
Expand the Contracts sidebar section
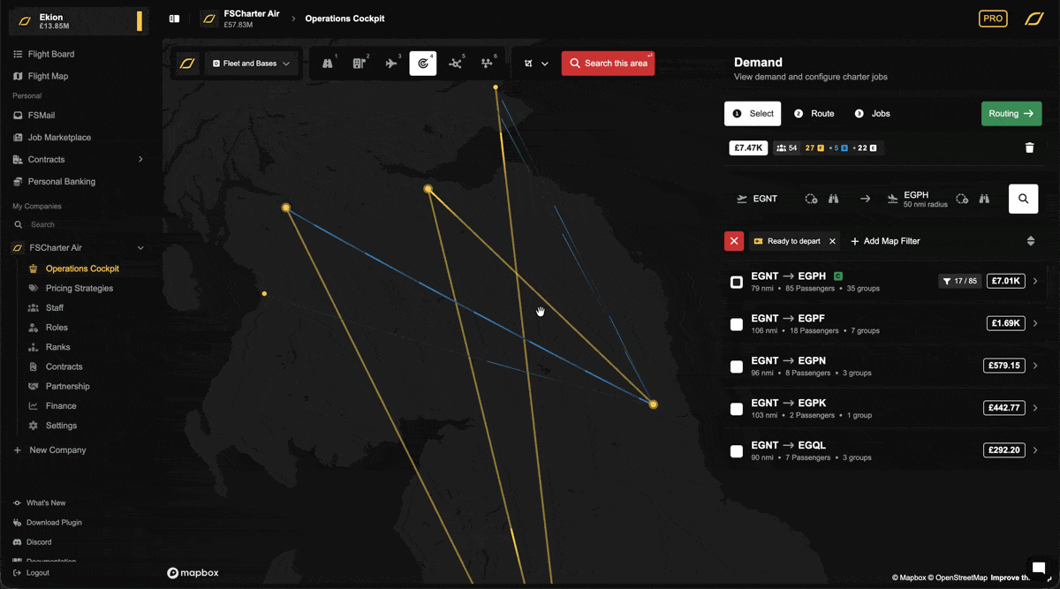[x=140, y=160]
